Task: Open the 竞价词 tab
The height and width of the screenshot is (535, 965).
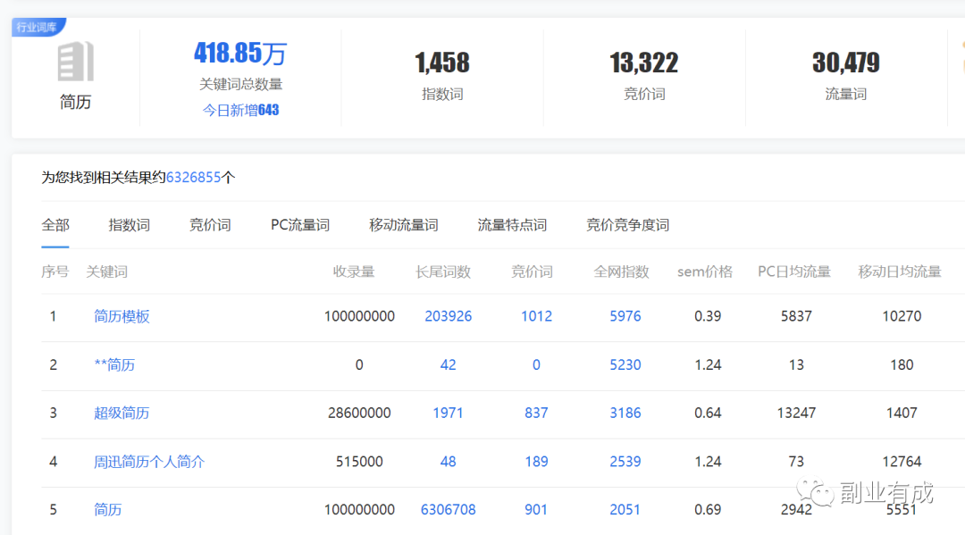Action: click(210, 225)
